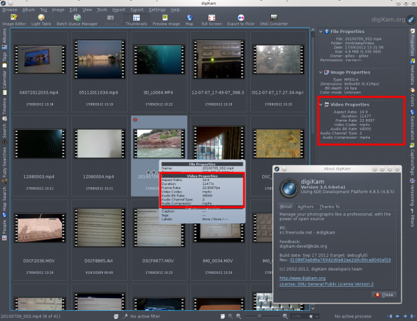Launch the Light Table tool

(41, 20)
